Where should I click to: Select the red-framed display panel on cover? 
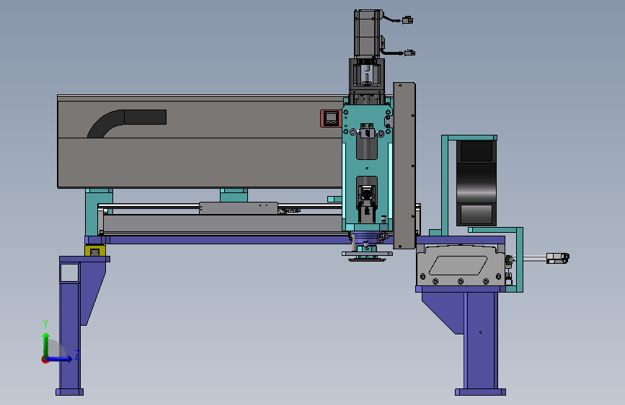click(x=330, y=118)
